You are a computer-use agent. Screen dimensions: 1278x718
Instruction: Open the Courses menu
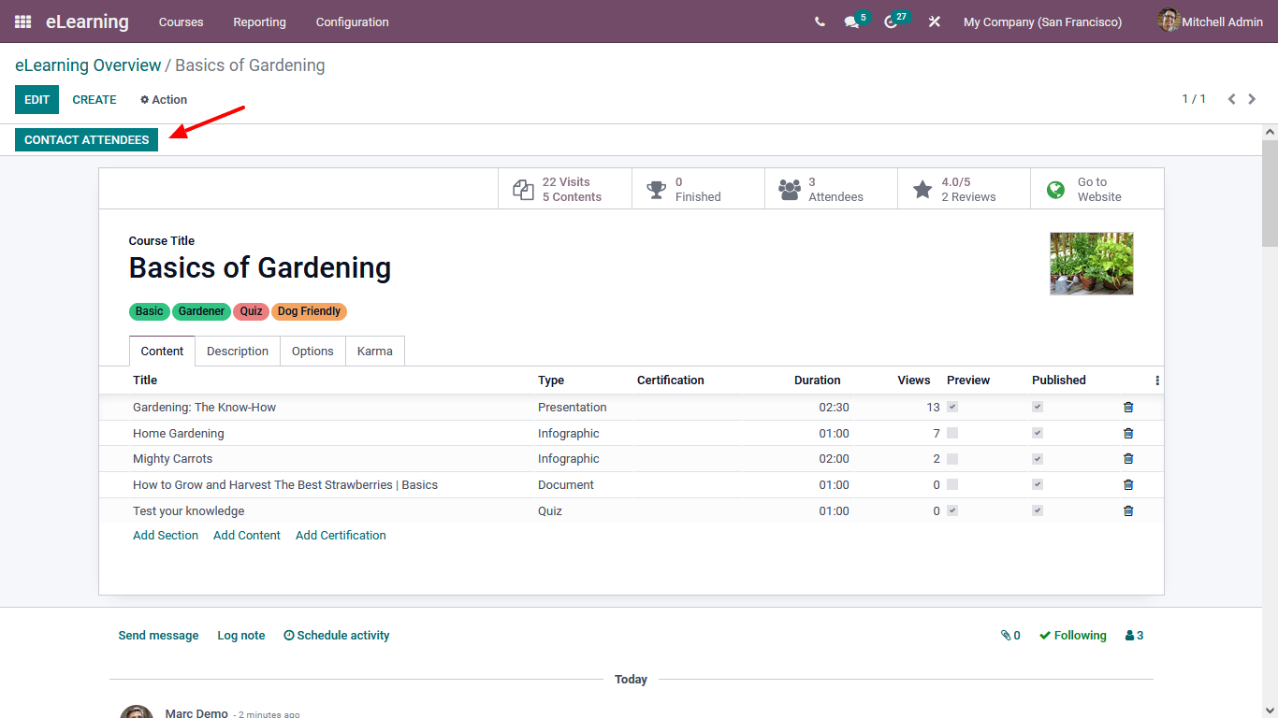click(181, 22)
